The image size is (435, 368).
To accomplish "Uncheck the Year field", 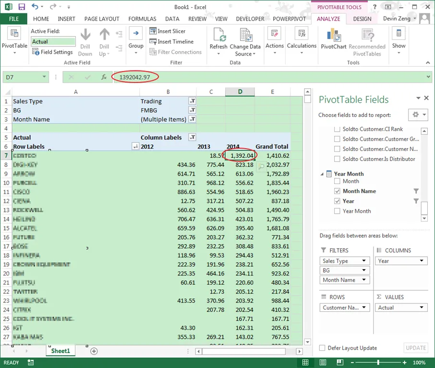I will coord(337,201).
